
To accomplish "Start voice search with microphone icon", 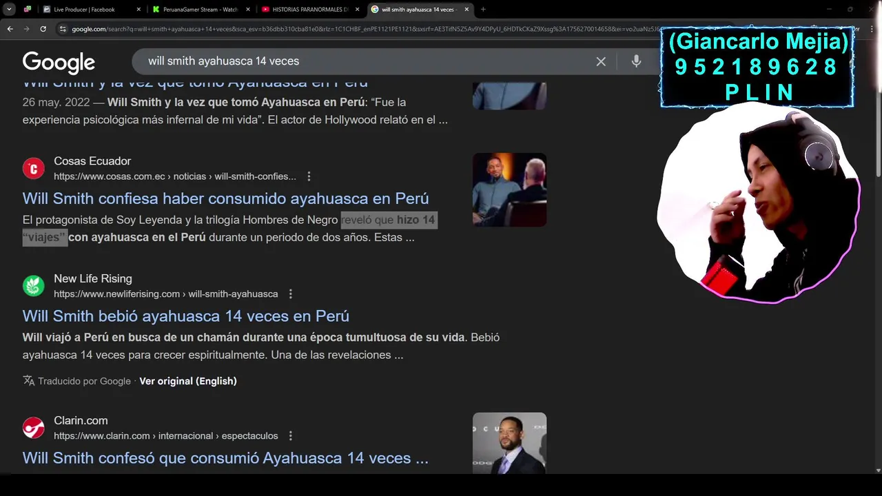I will (636, 61).
